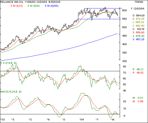The image size is (148, 123).
Task: Click the green SMA value 576.30
Action: [140, 36]
